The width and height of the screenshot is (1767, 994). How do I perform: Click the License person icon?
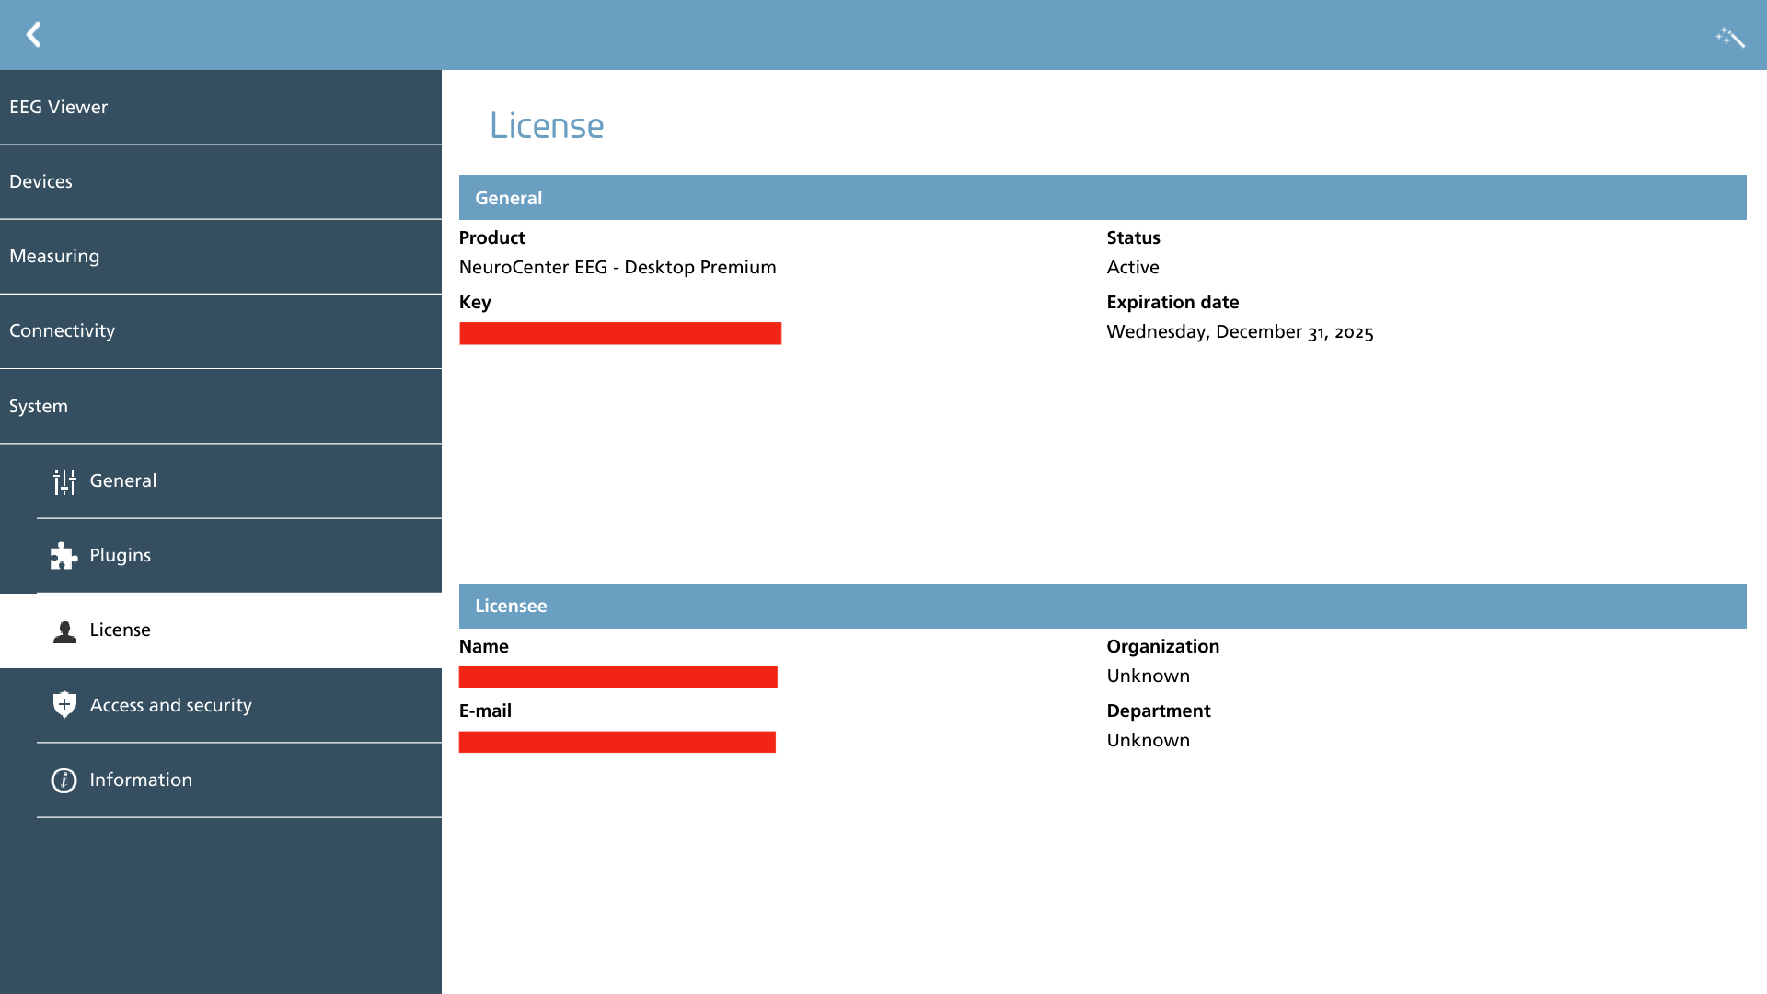click(64, 631)
